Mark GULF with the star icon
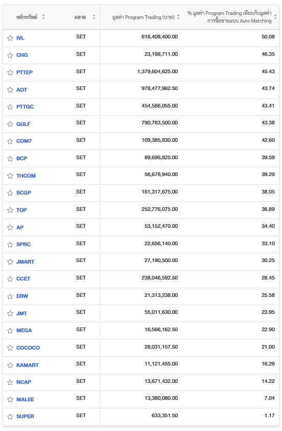 pos(10,124)
